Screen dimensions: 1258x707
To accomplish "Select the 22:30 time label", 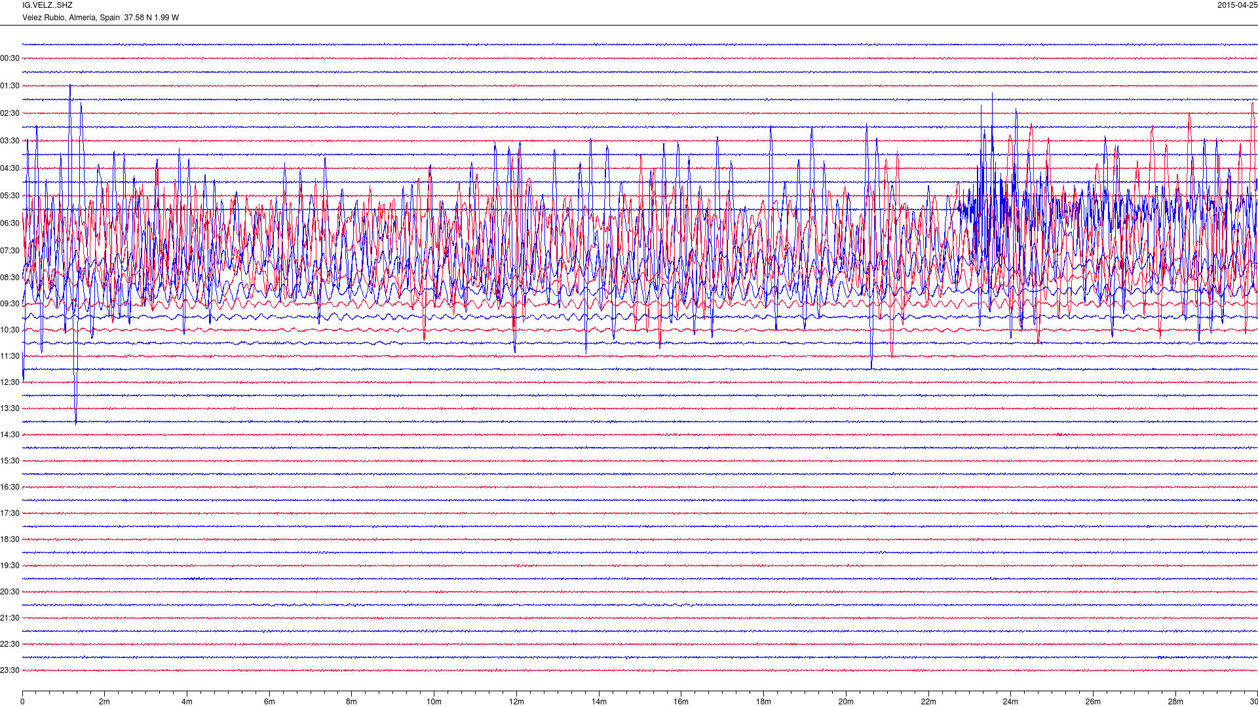I will tap(10, 644).
